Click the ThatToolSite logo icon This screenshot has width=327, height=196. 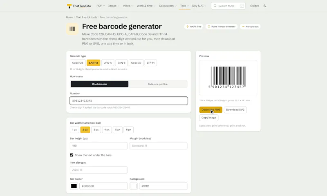[69, 6]
